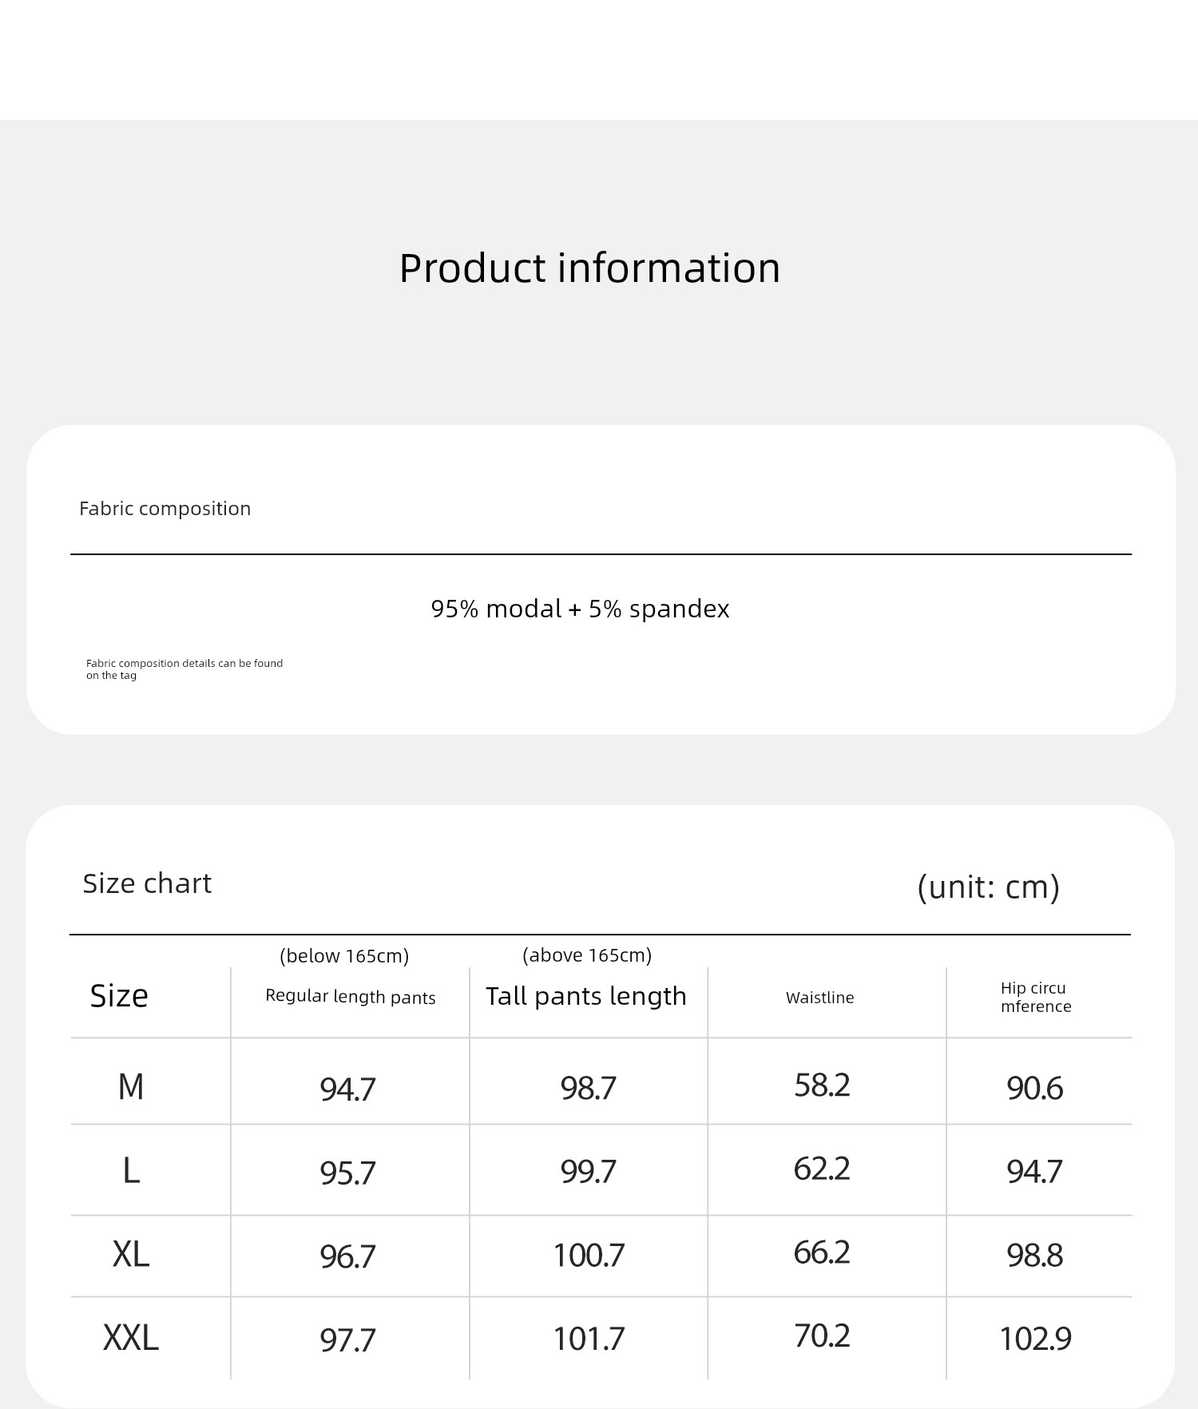The height and width of the screenshot is (1409, 1198).
Task: Click the Size column header
Action: pos(119,996)
